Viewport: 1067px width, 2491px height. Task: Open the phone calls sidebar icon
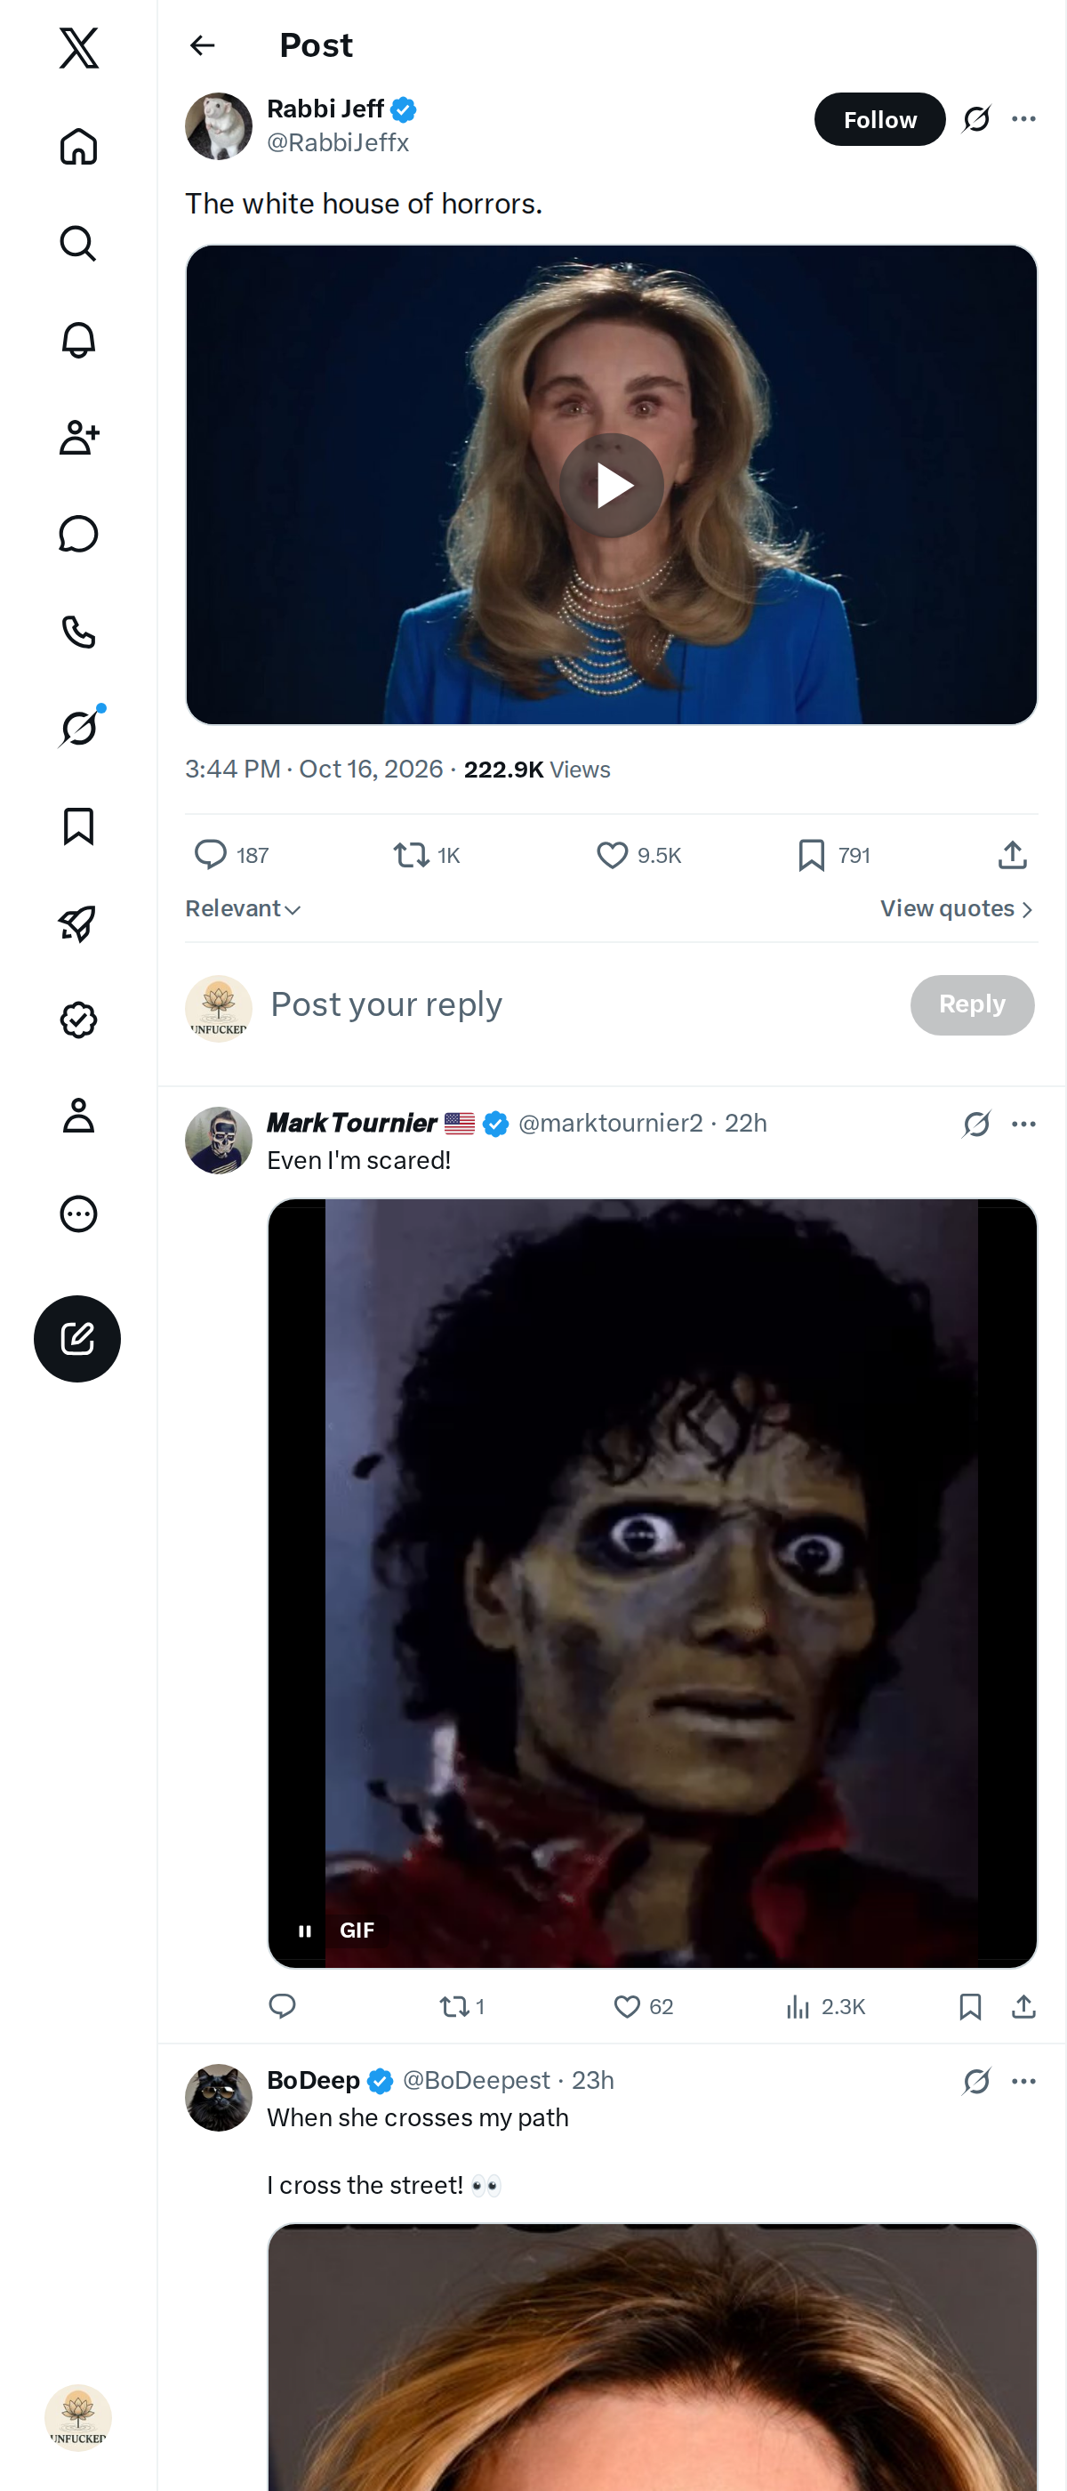[78, 632]
